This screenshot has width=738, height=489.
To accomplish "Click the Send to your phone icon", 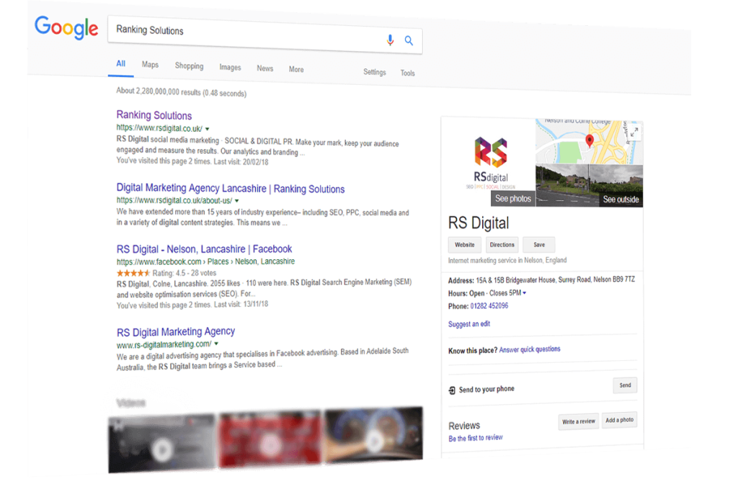I will point(452,390).
